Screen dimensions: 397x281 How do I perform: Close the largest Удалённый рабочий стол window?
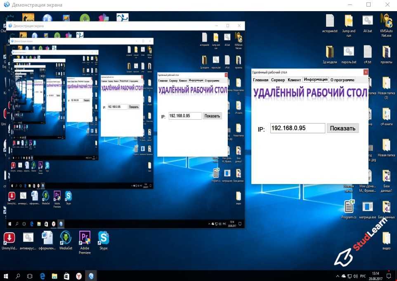click(x=366, y=72)
